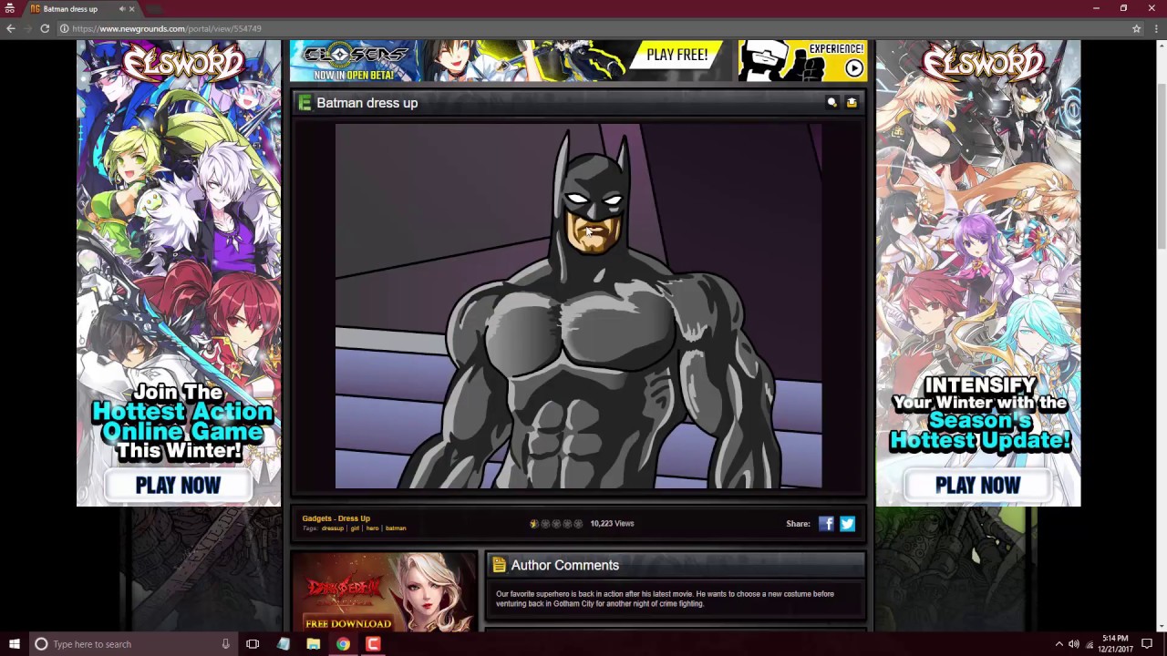Click the Author Comments notepad icon
Image resolution: width=1167 pixels, height=656 pixels.
click(499, 566)
